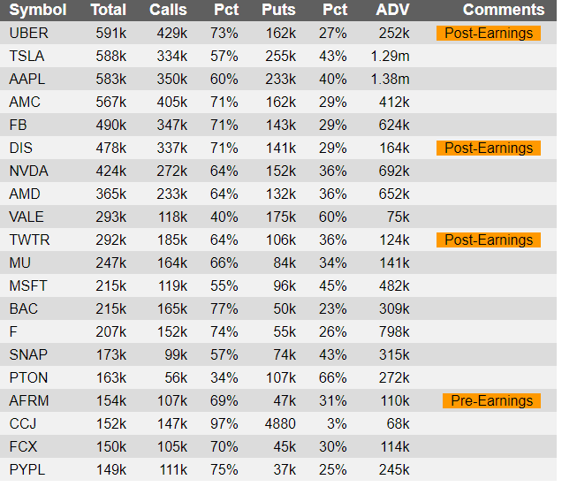Viewport: 577px width, 487px height.
Task: Select the AAPL symbol cell
Action: pos(27,80)
